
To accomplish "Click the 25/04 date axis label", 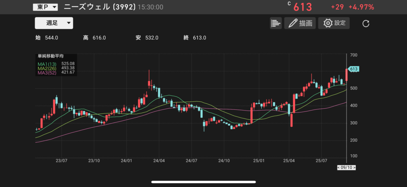I will point(290,160).
